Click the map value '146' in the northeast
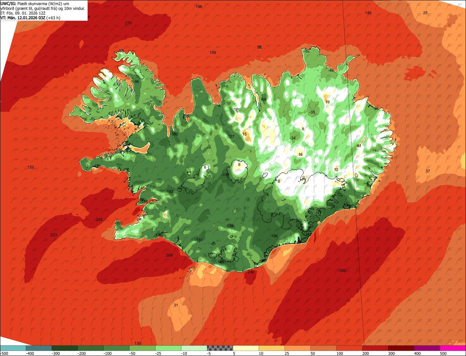Screen dimensions: 466x356 (x=368, y=13)
